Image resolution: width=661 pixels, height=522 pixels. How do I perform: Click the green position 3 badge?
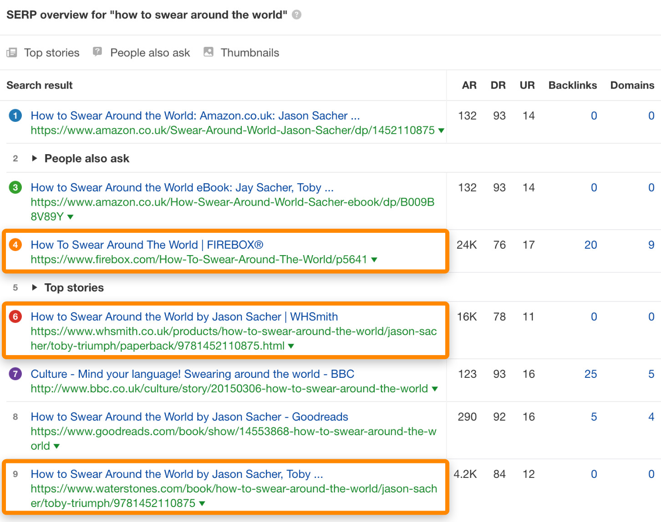(15, 187)
